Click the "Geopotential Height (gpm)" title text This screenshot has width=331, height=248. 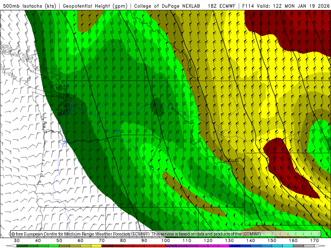coord(95,6)
